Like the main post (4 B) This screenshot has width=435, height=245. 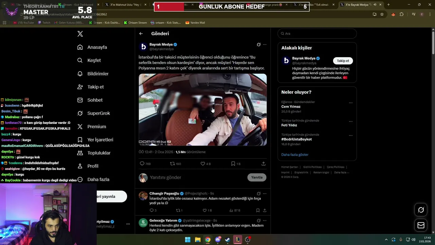203,164
